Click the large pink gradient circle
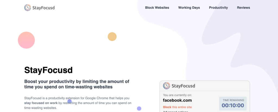This screenshot has width=278, height=112. pos(26,40)
